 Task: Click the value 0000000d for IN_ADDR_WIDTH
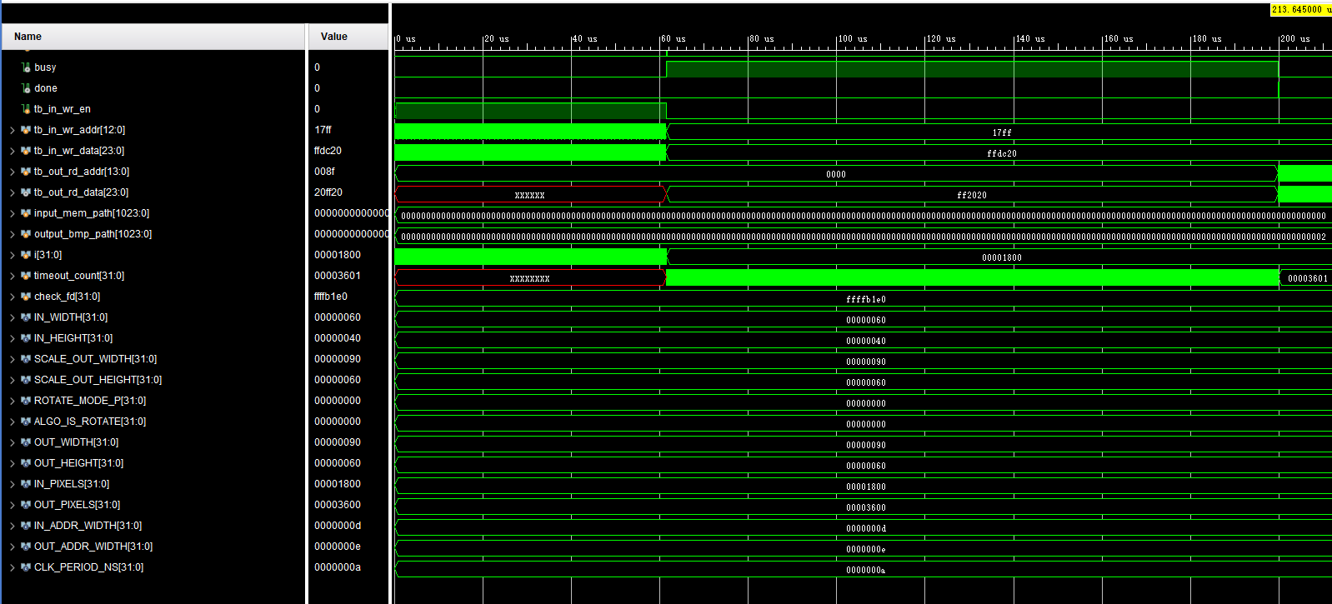338,526
